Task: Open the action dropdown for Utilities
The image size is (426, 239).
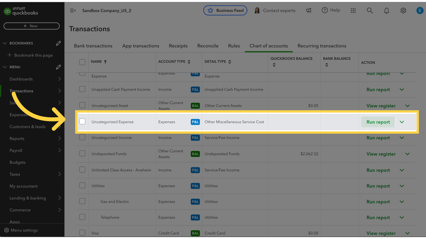Action: (402, 186)
